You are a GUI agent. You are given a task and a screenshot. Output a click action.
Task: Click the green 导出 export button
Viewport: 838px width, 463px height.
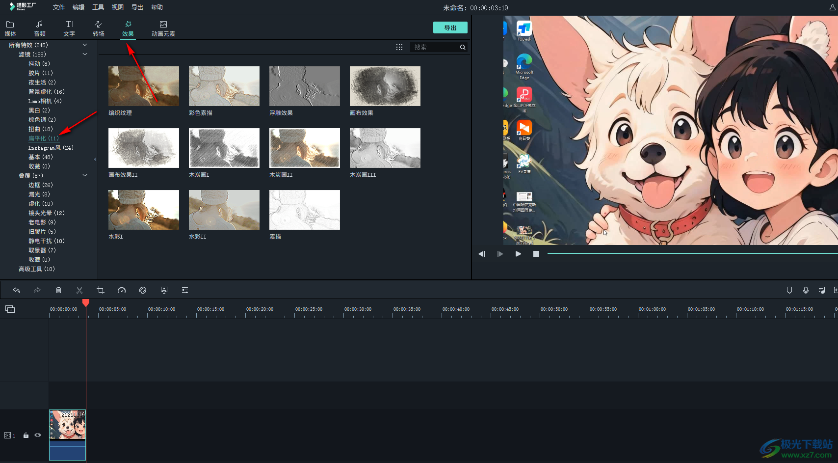pyautogui.click(x=450, y=27)
